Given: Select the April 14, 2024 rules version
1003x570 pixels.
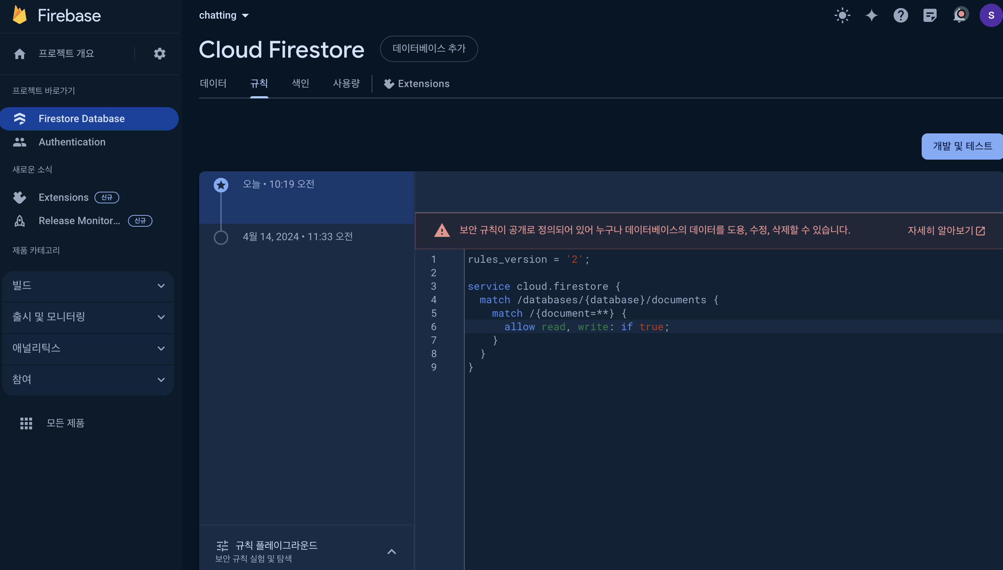Looking at the screenshot, I should click(x=297, y=237).
